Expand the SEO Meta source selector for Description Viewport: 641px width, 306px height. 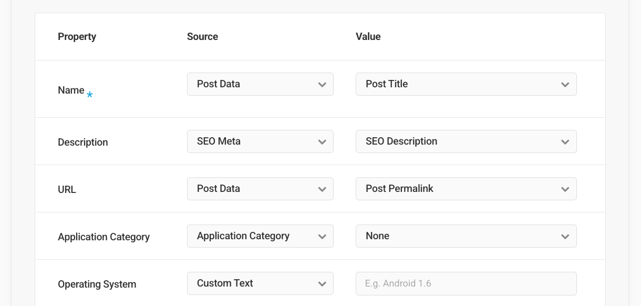pyautogui.click(x=260, y=141)
